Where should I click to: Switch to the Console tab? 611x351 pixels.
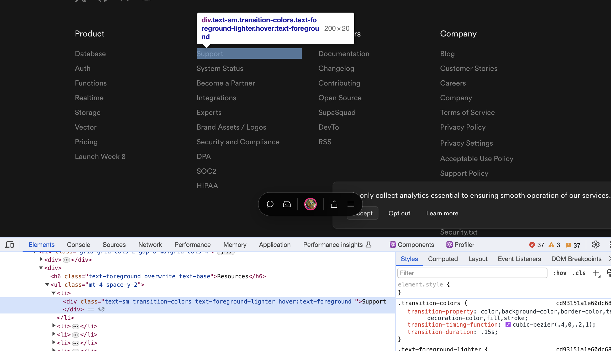click(x=78, y=244)
